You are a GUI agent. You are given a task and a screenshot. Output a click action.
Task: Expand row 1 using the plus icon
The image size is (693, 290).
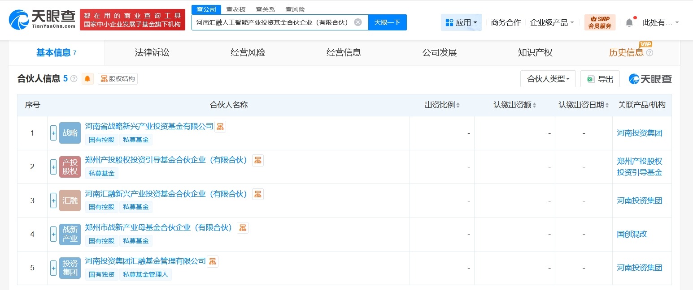pyautogui.click(x=53, y=133)
